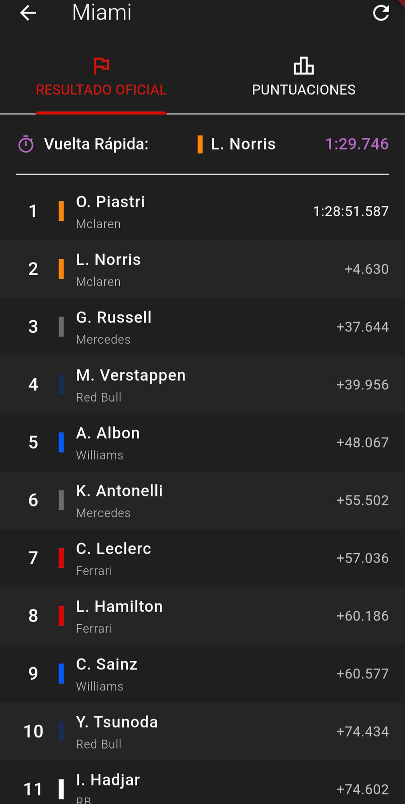
Task: Tap the 1:29.746 fastest lap time
Action: point(357,144)
